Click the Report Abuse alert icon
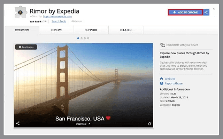 (x=161, y=83)
